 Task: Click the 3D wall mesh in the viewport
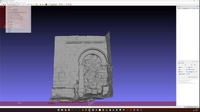[x=82, y=67]
